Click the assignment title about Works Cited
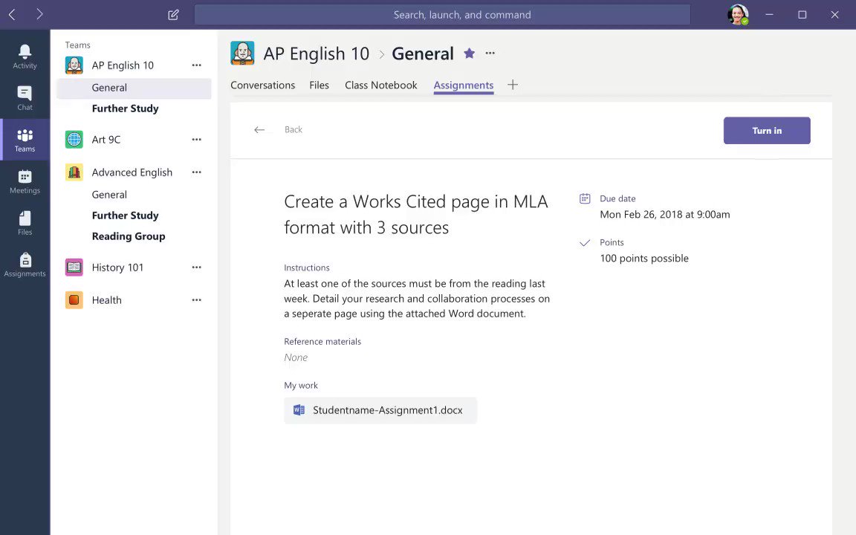Screen dimensions: 856x535 coord(416,215)
